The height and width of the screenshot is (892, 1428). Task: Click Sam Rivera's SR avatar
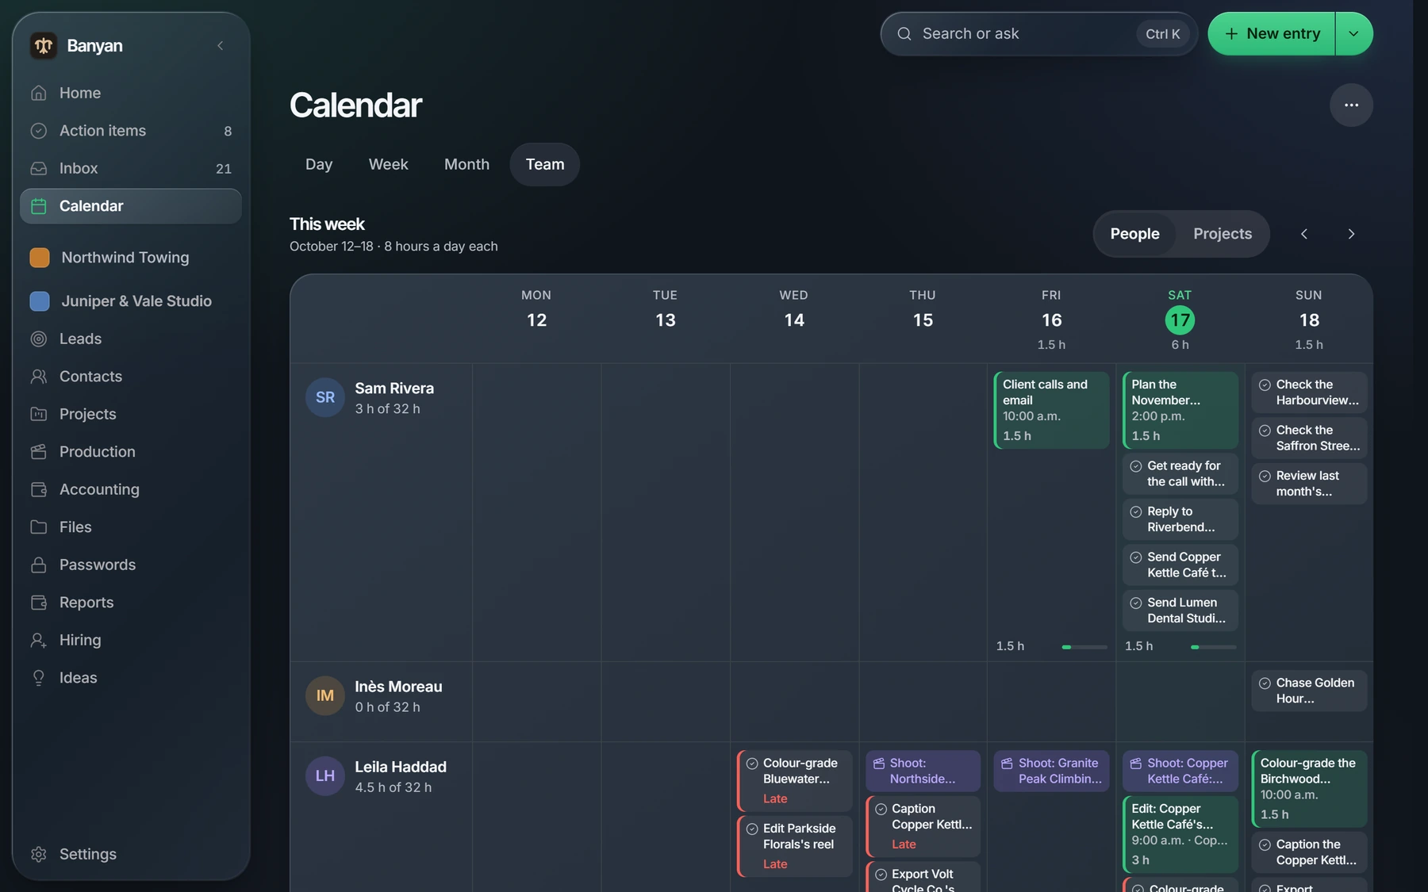point(325,397)
